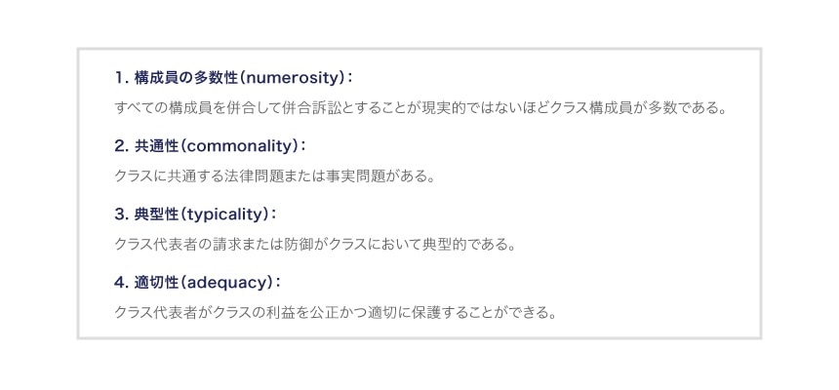Click the word typicality in the third heading
Viewport: 839px width, 390px height.
tap(222, 214)
